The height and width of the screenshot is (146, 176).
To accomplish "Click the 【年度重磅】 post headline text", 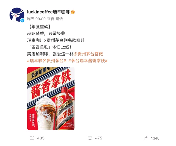I will 39,27.
